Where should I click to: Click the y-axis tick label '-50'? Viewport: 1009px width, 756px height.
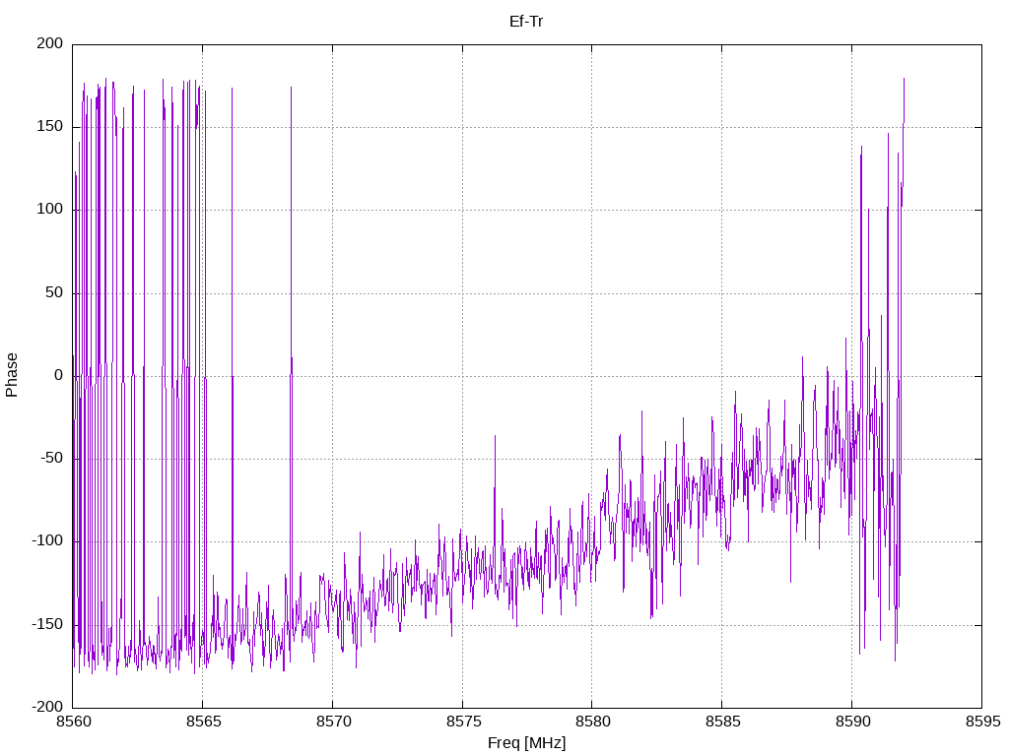[x=51, y=459]
